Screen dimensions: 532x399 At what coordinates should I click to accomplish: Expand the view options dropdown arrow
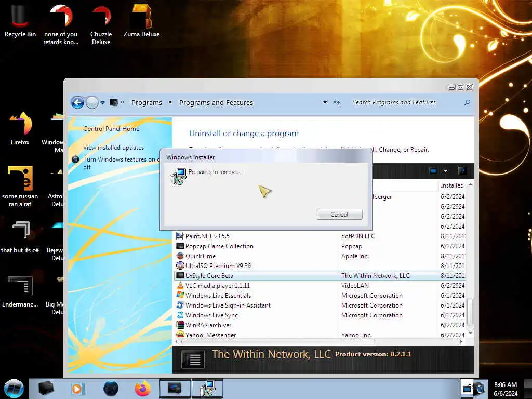445,170
